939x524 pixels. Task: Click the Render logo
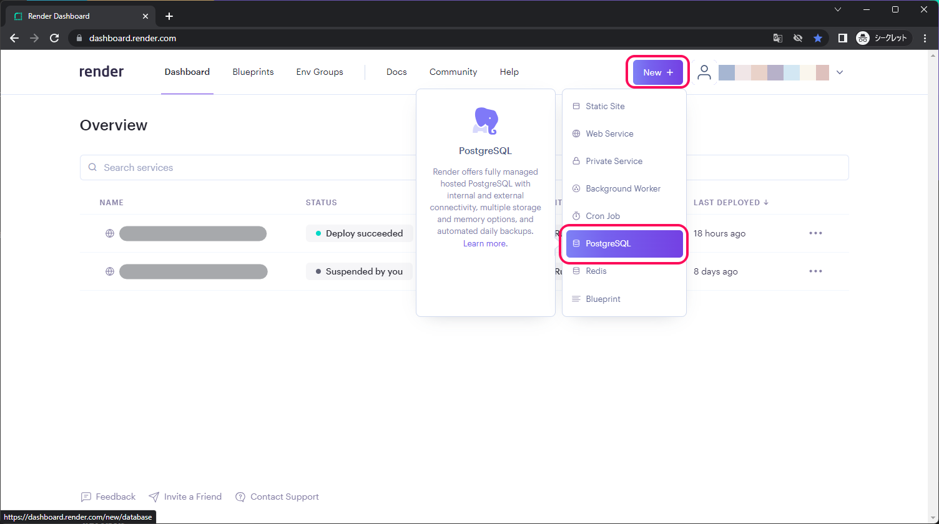pyautogui.click(x=101, y=72)
